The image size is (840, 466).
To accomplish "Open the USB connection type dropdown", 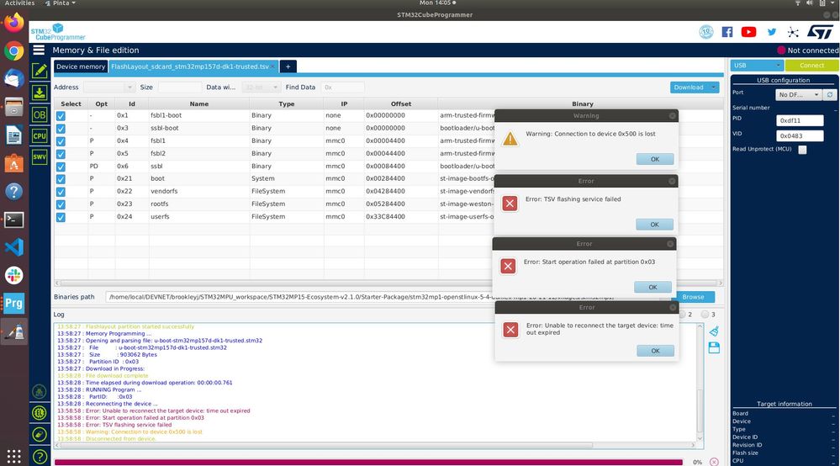I will (757, 66).
